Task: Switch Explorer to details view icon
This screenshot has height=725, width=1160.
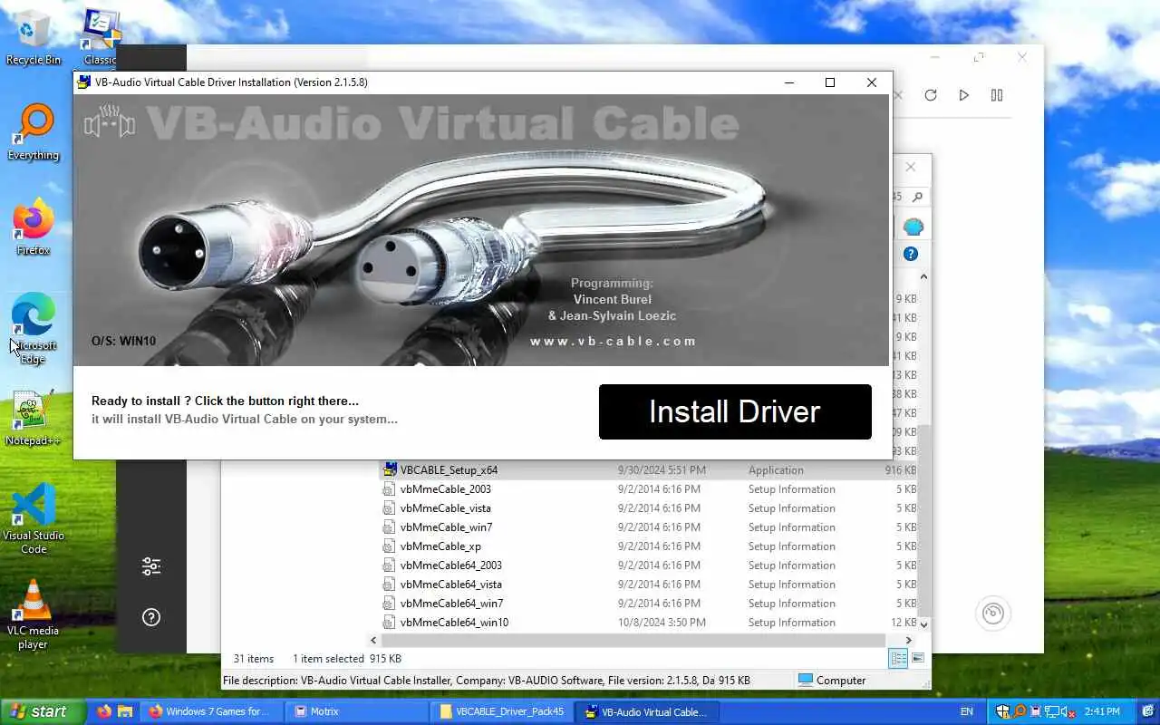Action: coord(898,659)
